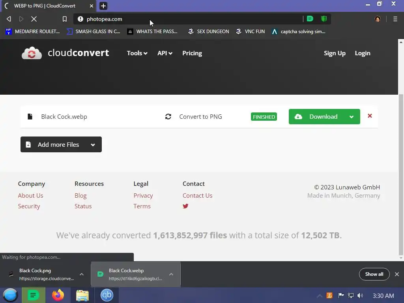This screenshot has width=404, height=303.
Task: Click the browser forward arrow
Action: (21, 19)
